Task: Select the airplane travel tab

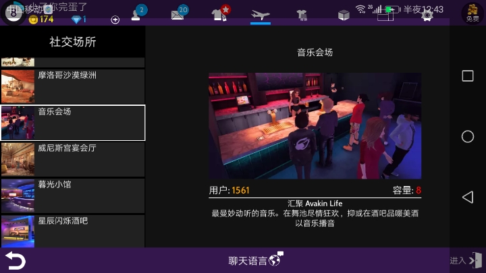Action: coord(260,14)
